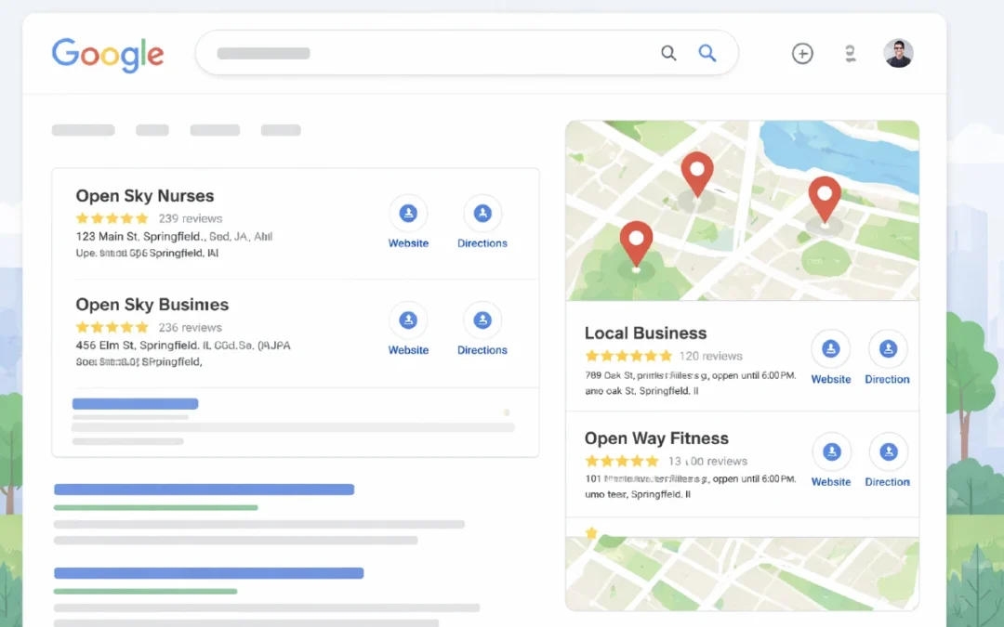The image size is (1004, 627).
Task: Rate Local Business using its star rating row
Action: tap(628, 355)
